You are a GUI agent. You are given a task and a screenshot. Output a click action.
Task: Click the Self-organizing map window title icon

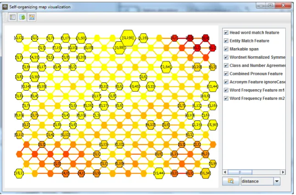(x=5, y=7)
